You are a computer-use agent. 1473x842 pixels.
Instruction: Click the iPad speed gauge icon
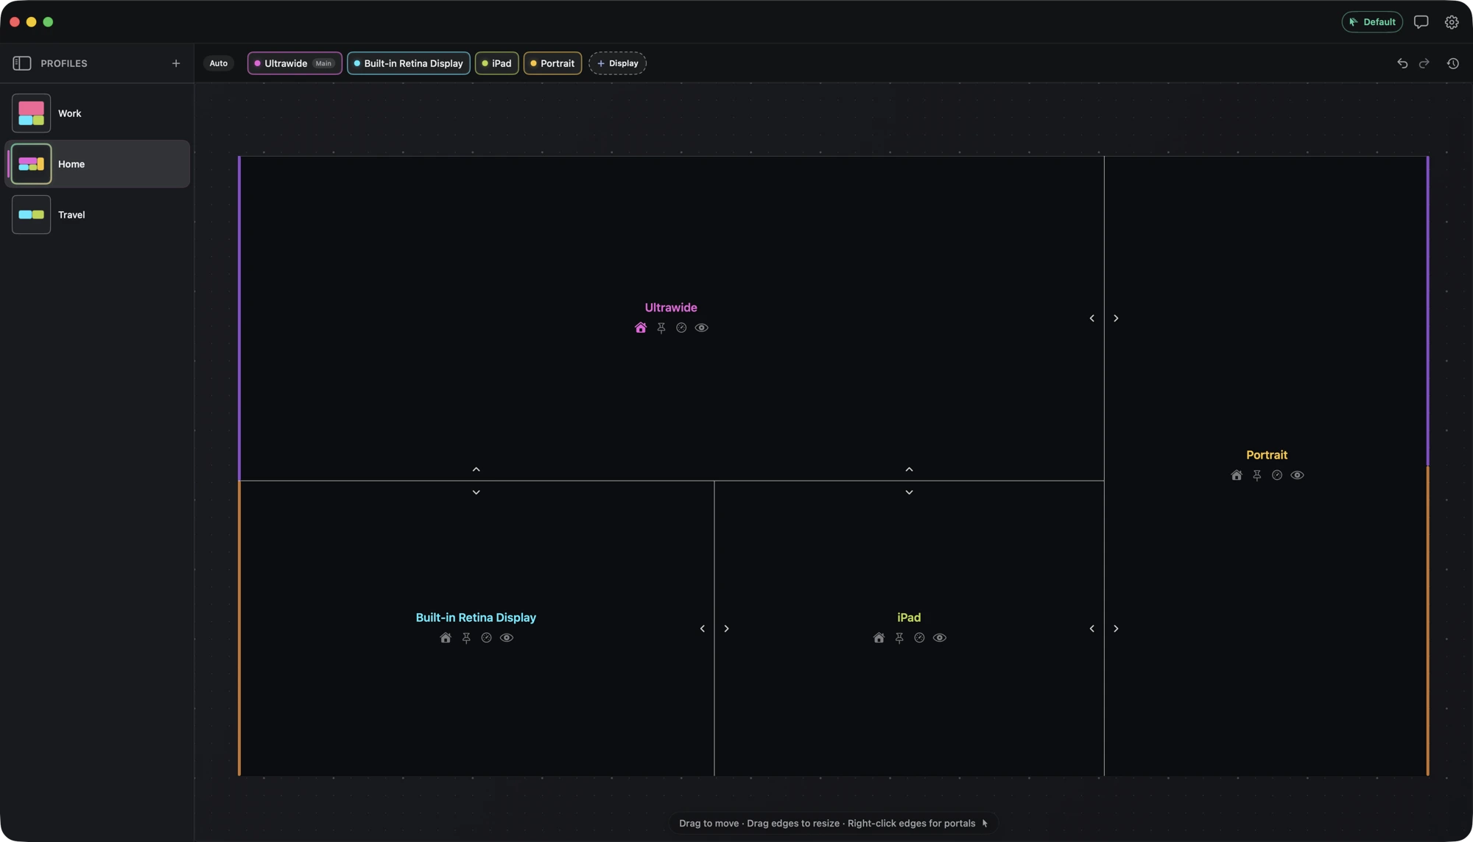tap(919, 638)
